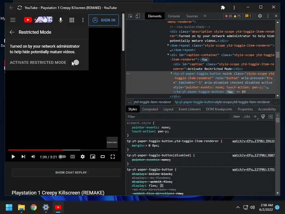Expand the dom-repeat node
The width and height of the screenshot is (285, 214).
168,45
